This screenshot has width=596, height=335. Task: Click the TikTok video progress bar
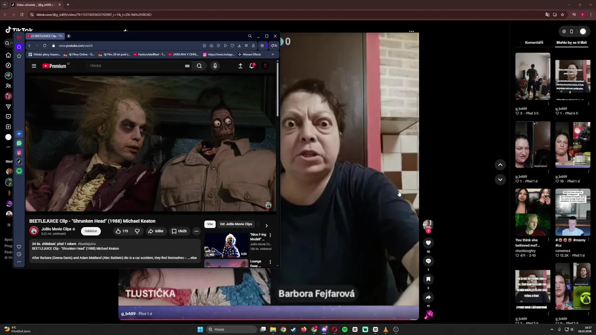pos(269,319)
